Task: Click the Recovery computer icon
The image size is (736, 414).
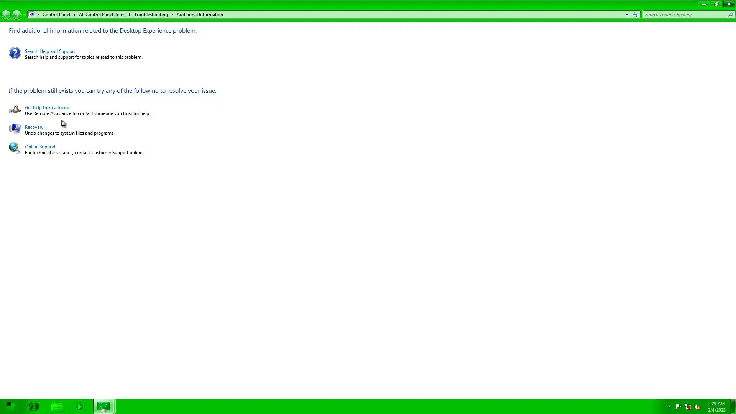Action: 15,129
